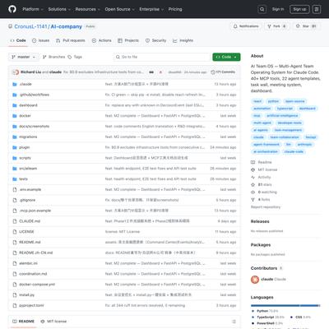Expand the Solutions menu

click(59, 9)
